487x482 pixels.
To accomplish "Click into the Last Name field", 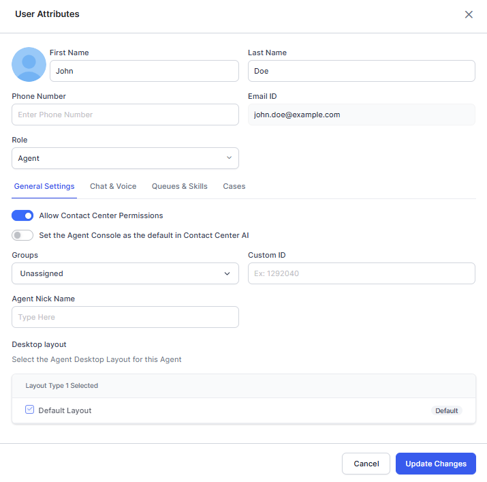I will (x=361, y=71).
